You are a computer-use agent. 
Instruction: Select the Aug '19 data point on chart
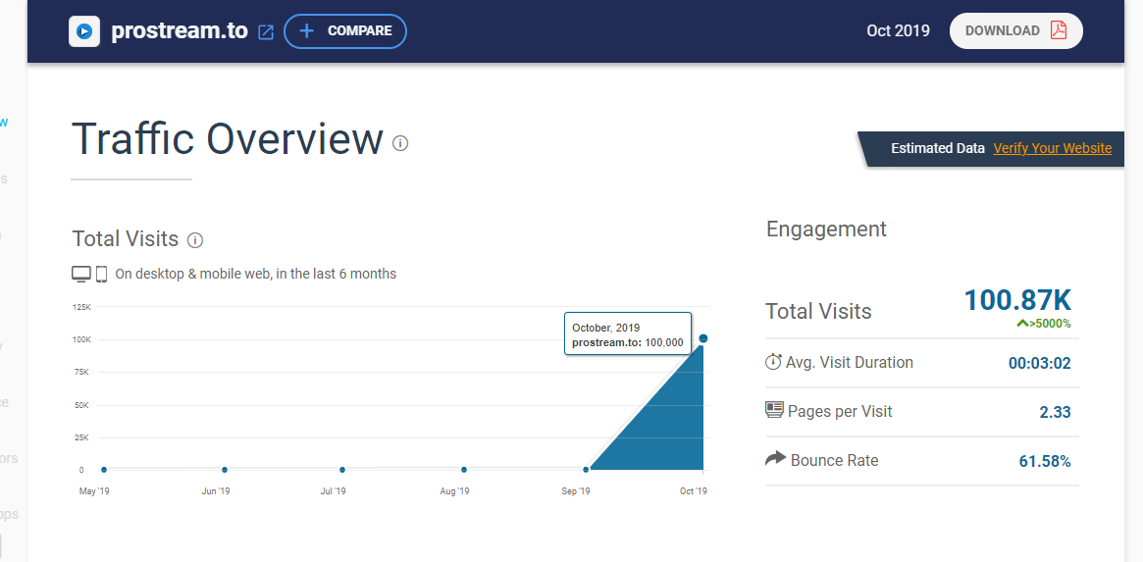click(x=464, y=470)
